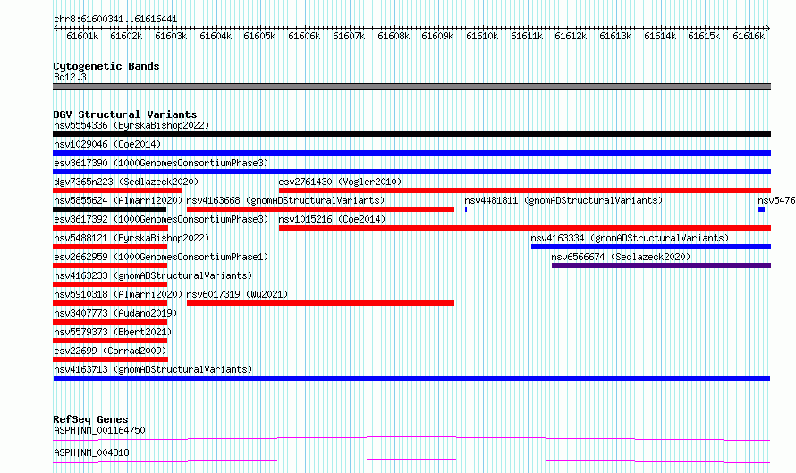Click the 61603k ruler tick label
The width and height of the screenshot is (796, 473).
click(171, 36)
